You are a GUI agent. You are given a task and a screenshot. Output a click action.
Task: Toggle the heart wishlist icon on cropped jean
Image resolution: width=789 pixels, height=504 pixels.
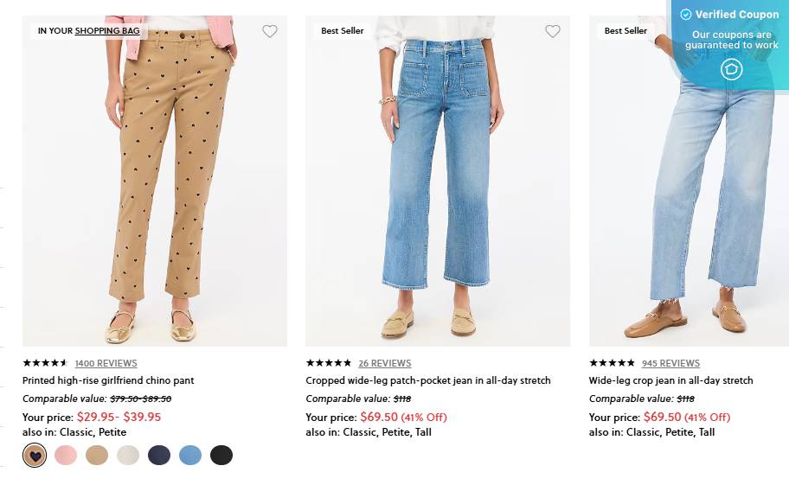552,30
